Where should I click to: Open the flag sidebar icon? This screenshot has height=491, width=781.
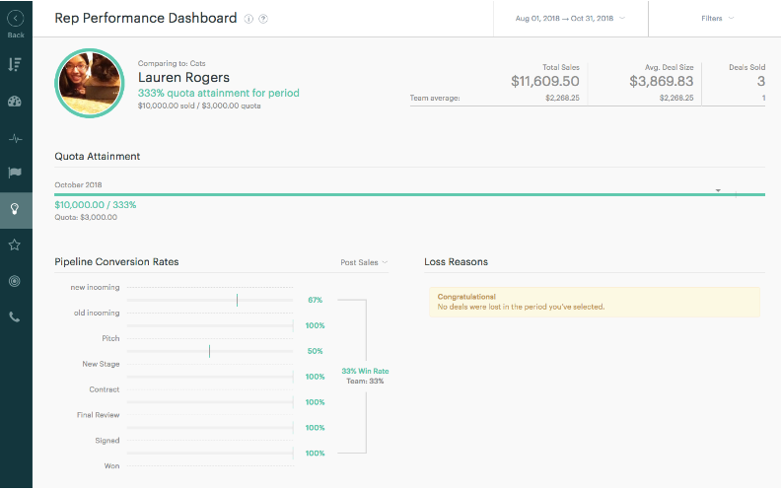click(x=15, y=173)
